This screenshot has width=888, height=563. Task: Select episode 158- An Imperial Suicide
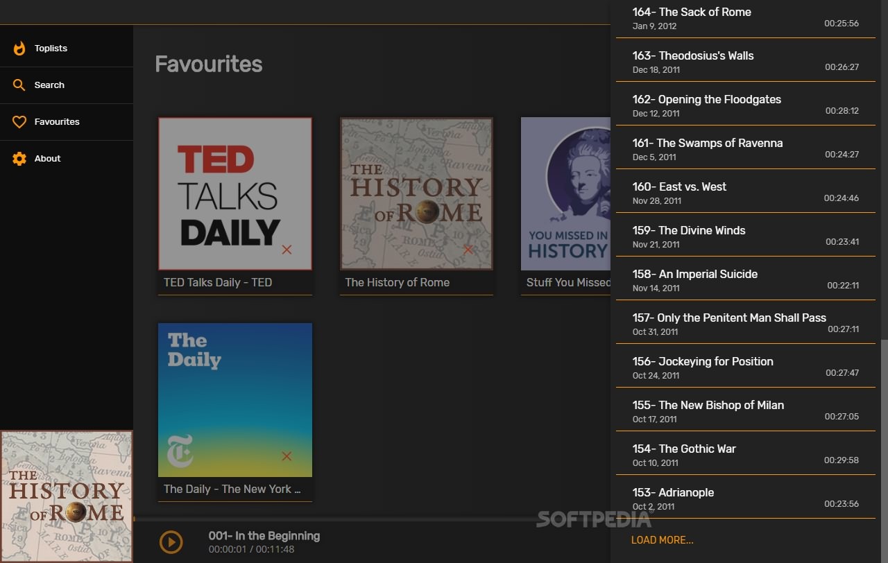pos(746,279)
